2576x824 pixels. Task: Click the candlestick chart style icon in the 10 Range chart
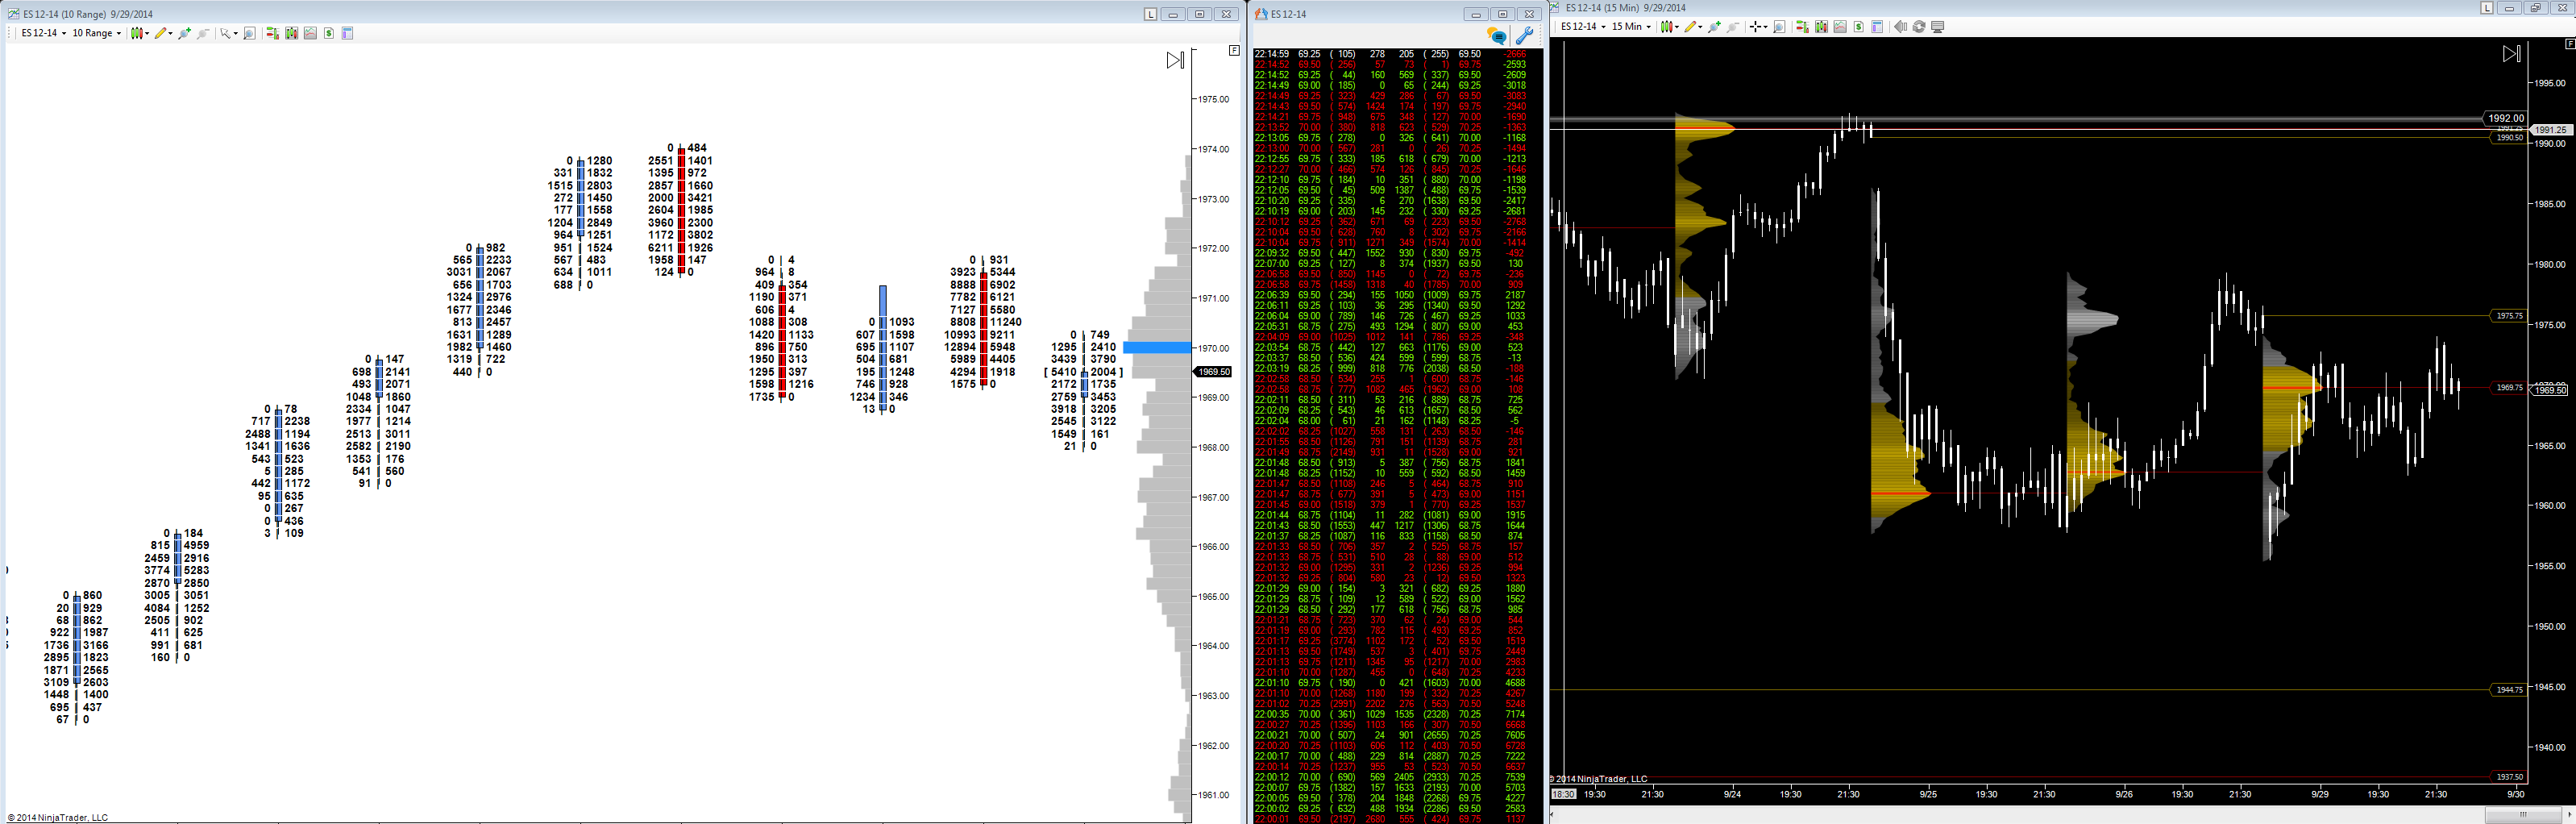point(137,33)
